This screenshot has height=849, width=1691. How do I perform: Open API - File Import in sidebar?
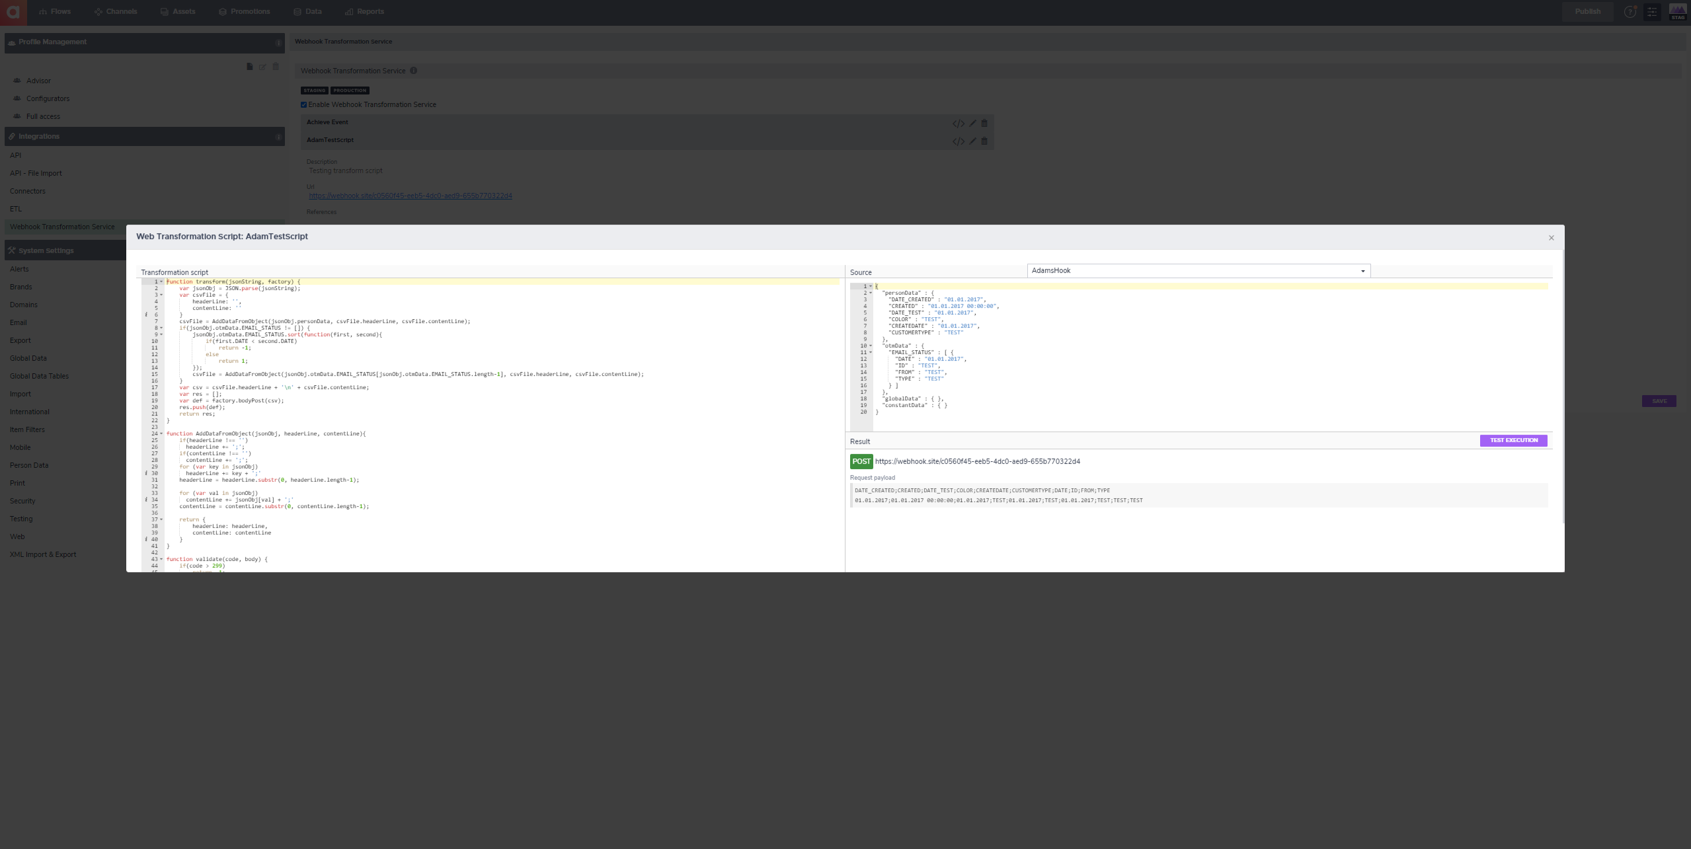click(36, 173)
